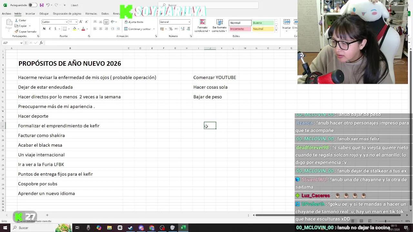The height and width of the screenshot is (232, 413).
Task: Apply percent style to the cell
Action: click(x=171, y=29)
